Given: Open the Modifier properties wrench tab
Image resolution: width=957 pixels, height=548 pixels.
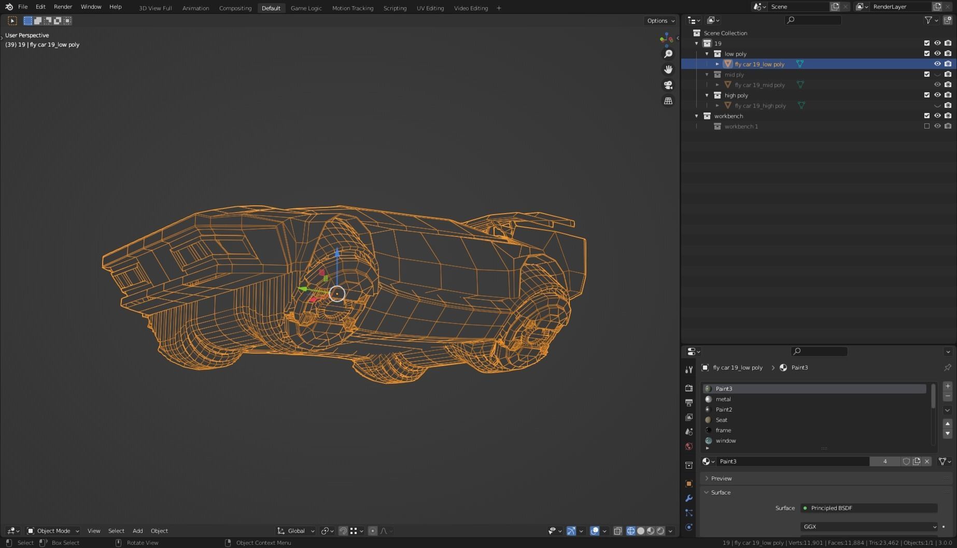Looking at the screenshot, I should point(689,498).
